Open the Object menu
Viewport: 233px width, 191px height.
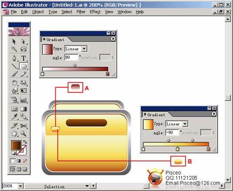tap(38, 12)
